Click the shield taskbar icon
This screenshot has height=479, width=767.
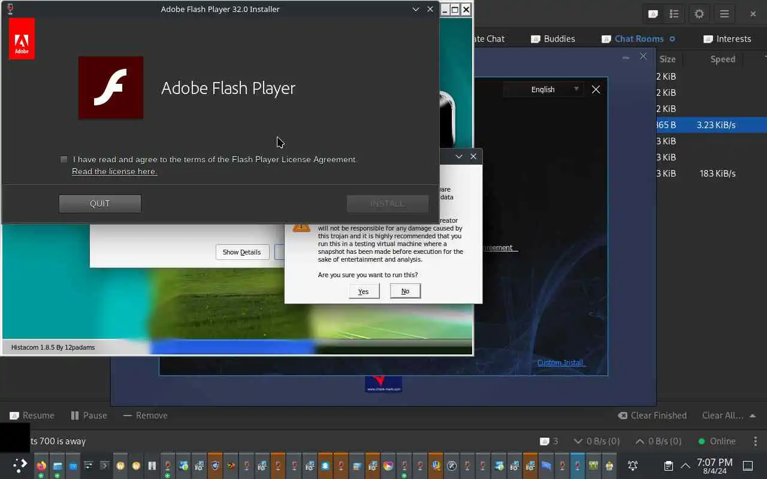click(215, 465)
